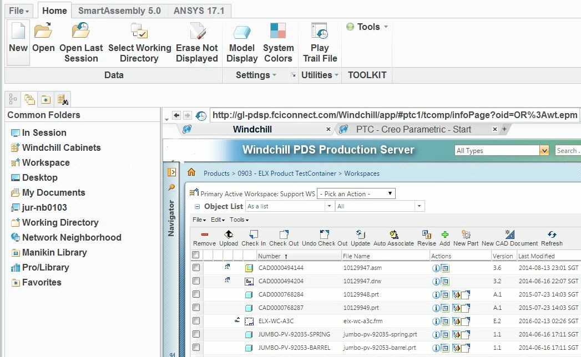Collapse the Object List section
The image size is (581, 357).
click(x=197, y=207)
